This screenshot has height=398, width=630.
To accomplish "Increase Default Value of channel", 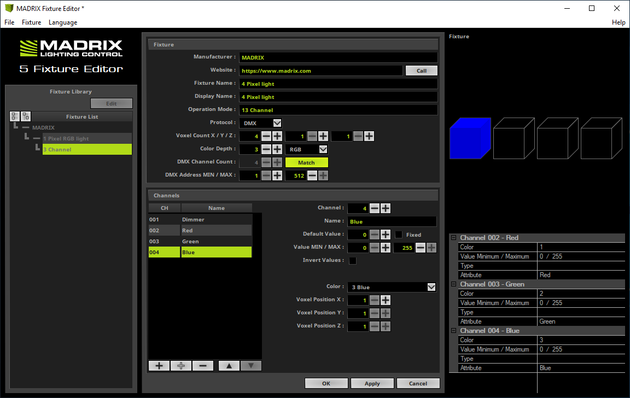I will tap(386, 235).
